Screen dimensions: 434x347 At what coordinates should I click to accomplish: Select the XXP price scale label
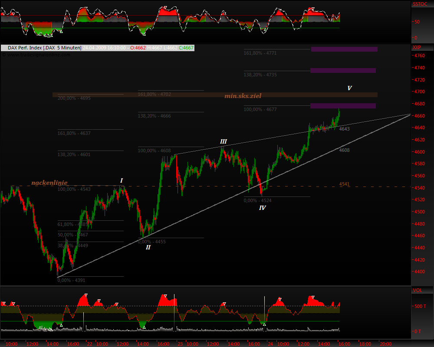click(x=417, y=47)
